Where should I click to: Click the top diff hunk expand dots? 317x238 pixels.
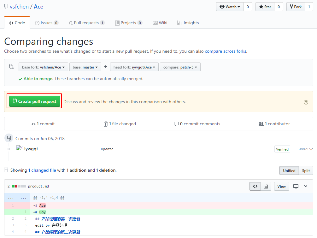click(11, 198)
